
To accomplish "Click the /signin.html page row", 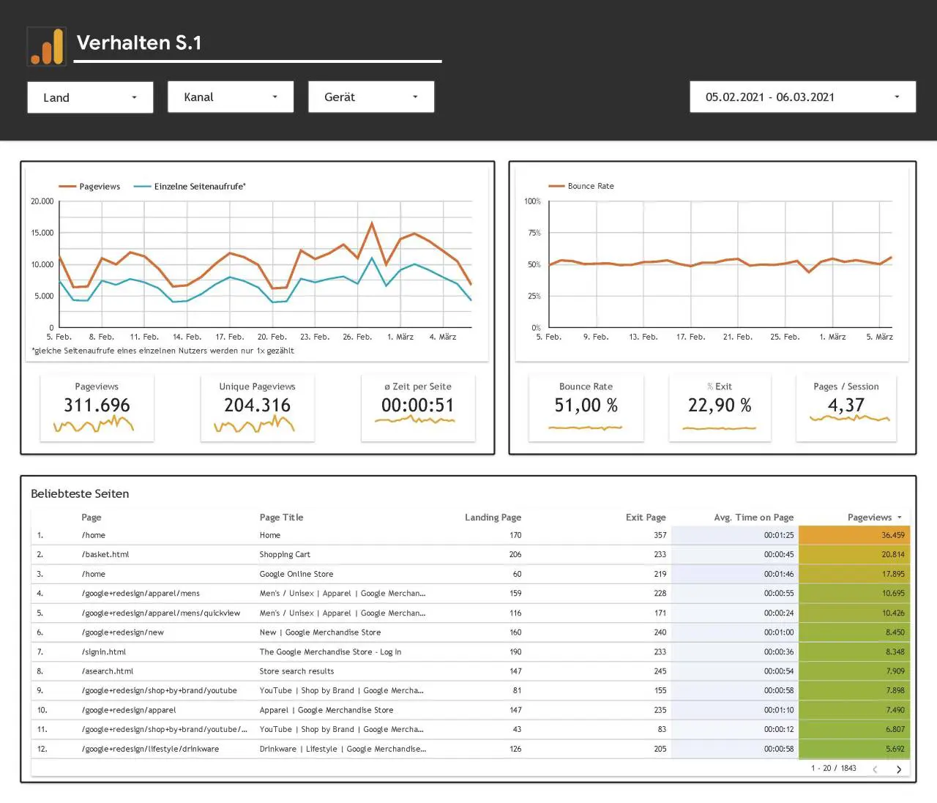I will tap(470, 652).
